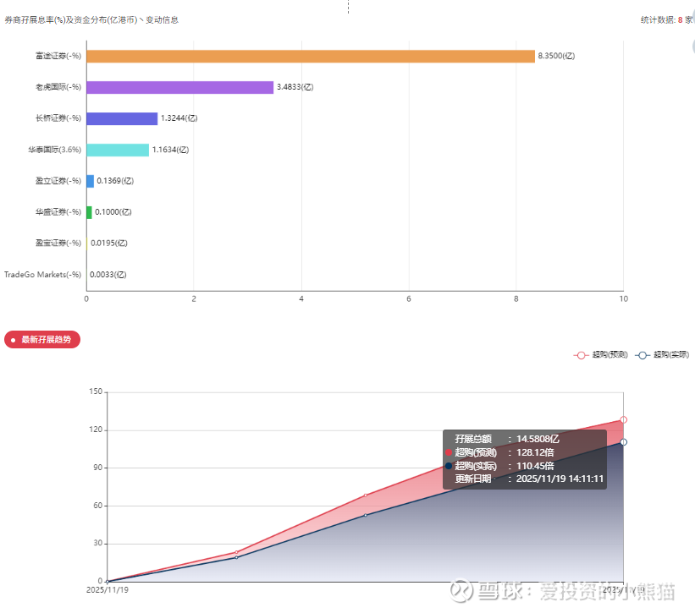Click the cyan 华泰国际 bar
Screen dimensions: 695x613
coord(118,150)
